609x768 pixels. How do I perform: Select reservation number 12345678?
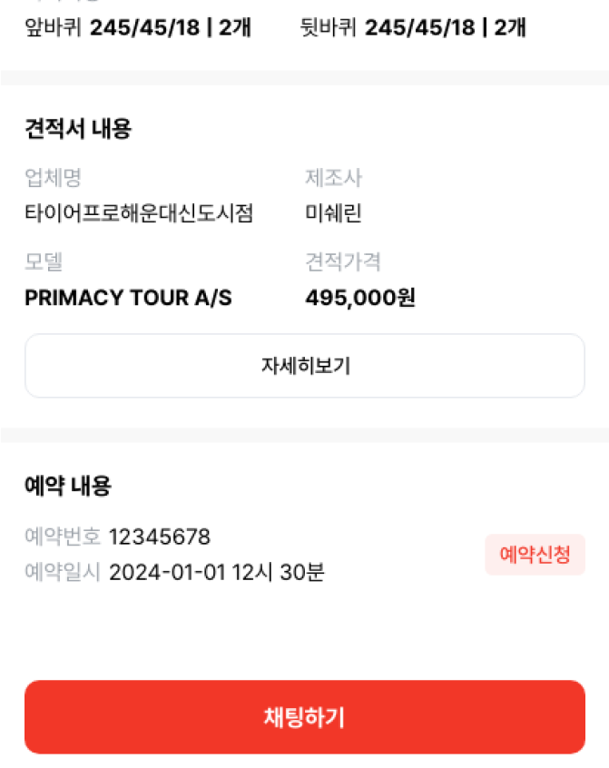[x=160, y=537]
